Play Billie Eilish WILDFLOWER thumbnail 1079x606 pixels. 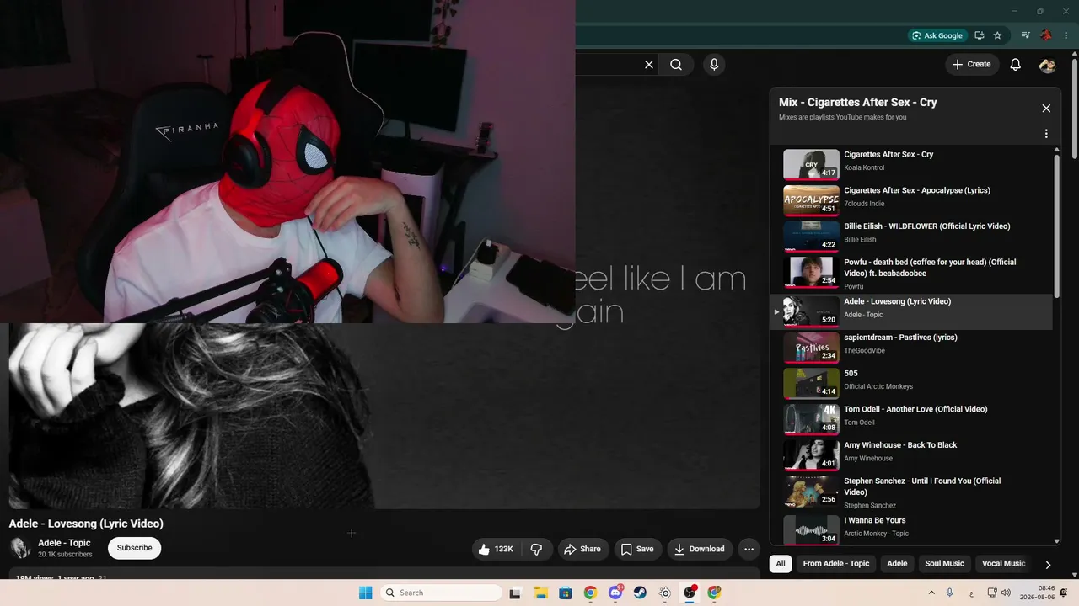pyautogui.click(x=811, y=237)
